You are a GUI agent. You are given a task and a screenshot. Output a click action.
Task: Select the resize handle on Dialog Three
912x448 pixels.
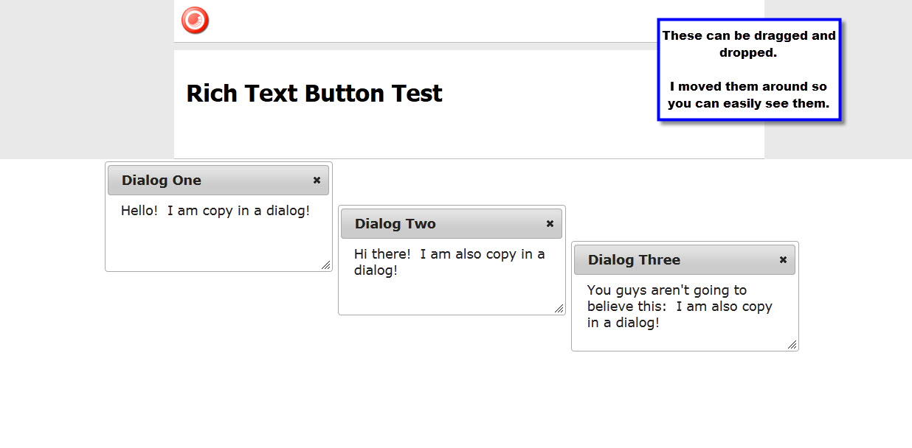(792, 345)
